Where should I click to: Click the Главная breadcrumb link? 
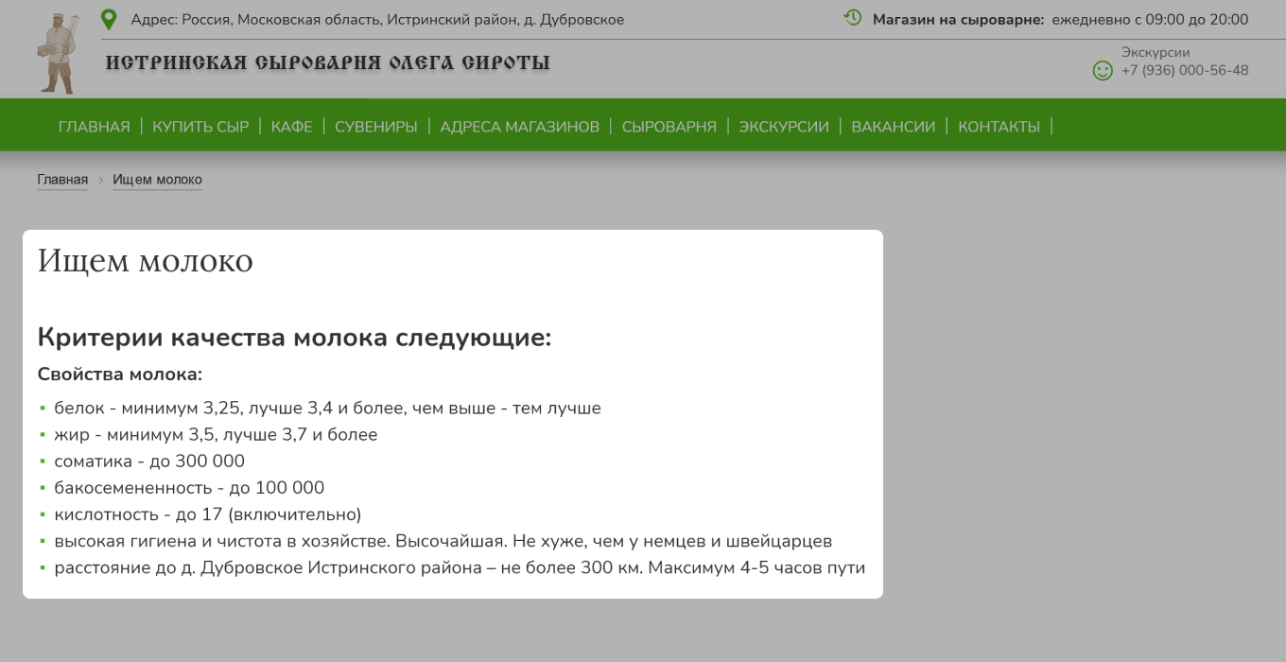(62, 179)
